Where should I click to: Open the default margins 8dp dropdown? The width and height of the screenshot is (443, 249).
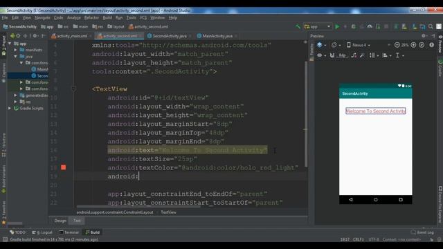(x=342, y=55)
